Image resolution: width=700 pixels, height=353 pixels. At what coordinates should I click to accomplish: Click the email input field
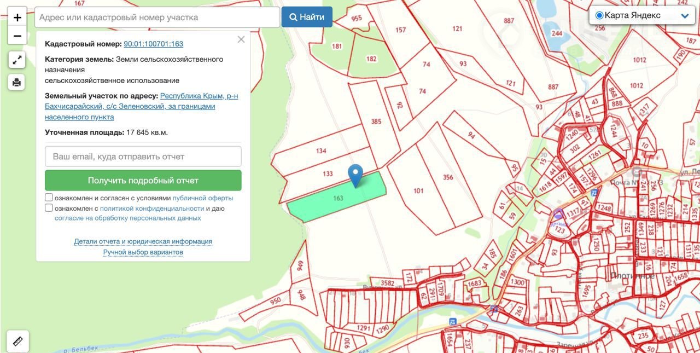tap(143, 157)
